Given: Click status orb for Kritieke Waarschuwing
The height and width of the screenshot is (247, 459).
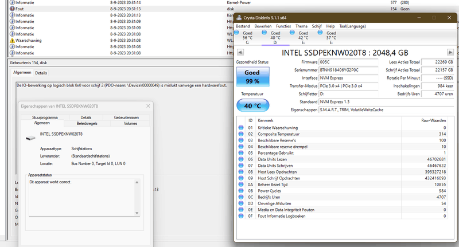Looking at the screenshot, I should pyautogui.click(x=241, y=127).
